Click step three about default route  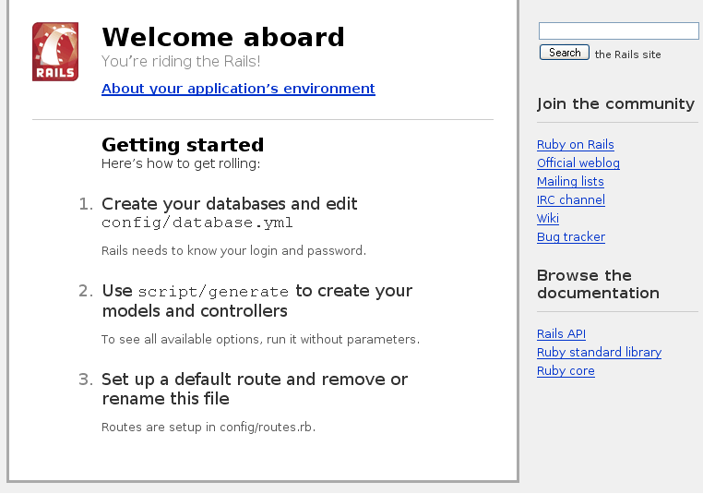[x=255, y=389]
